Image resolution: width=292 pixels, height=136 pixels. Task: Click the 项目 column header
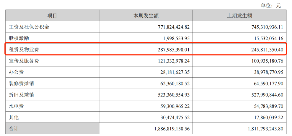(52, 16)
